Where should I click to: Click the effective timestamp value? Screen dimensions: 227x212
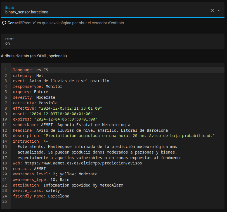tap(70, 108)
